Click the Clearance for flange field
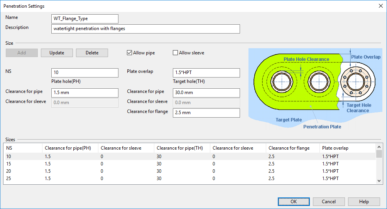 [x=206, y=113]
